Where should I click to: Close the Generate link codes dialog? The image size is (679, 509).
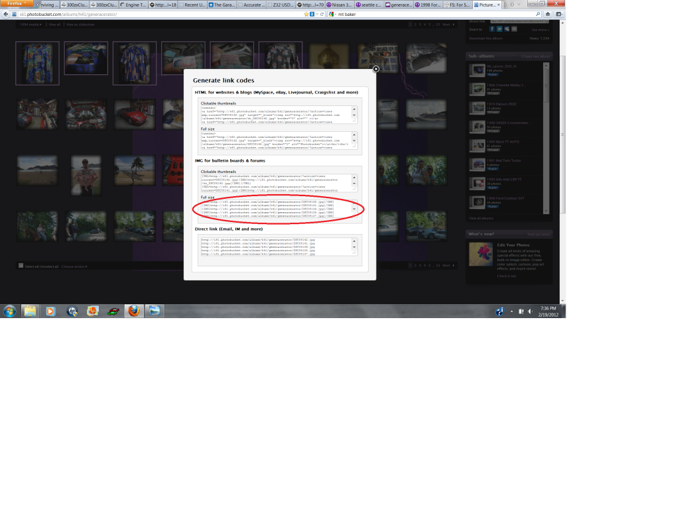(x=376, y=69)
